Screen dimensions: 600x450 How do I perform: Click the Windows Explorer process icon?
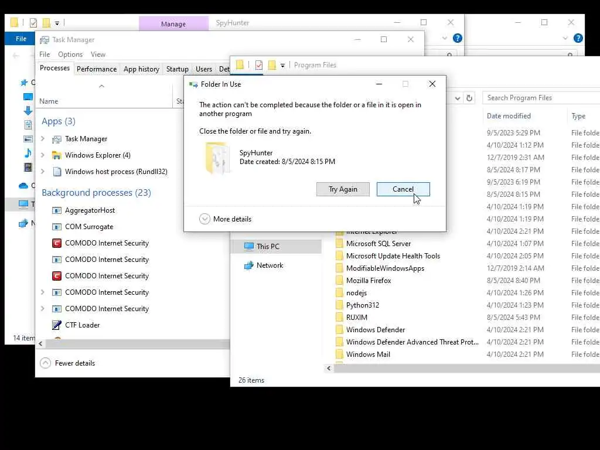click(57, 155)
